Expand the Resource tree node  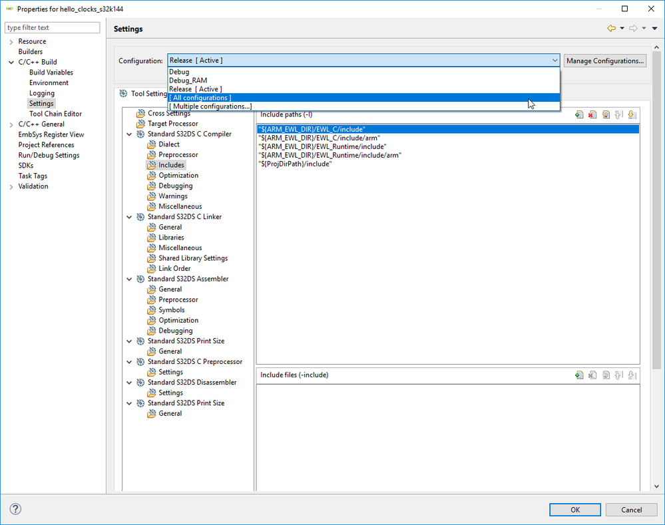[11, 41]
